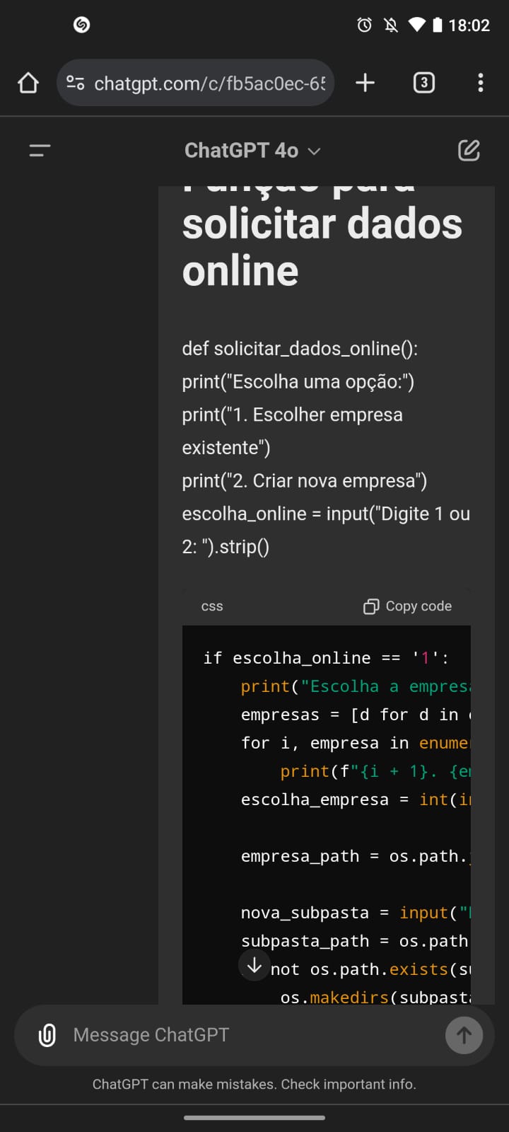The height and width of the screenshot is (1132, 509).
Task: Click the send message arrow button
Action: pos(464,1035)
